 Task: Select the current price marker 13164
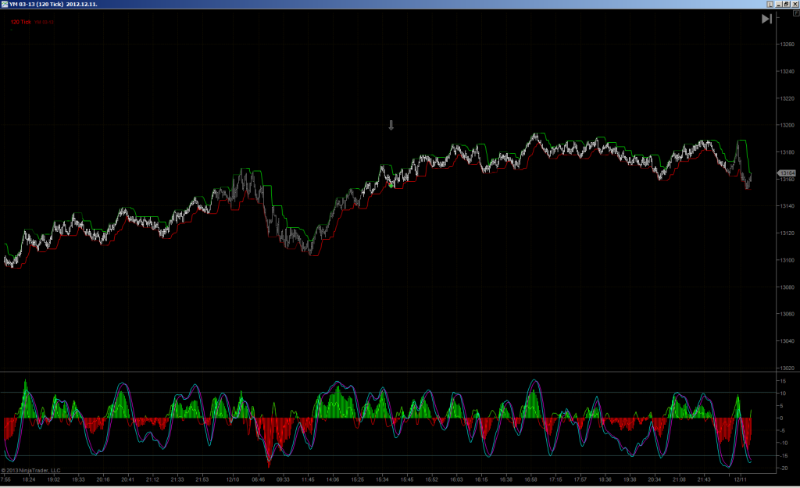(787, 173)
